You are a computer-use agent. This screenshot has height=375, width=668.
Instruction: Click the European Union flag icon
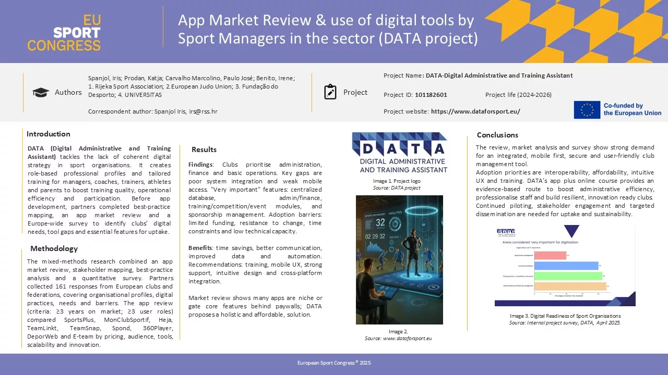(x=587, y=109)
